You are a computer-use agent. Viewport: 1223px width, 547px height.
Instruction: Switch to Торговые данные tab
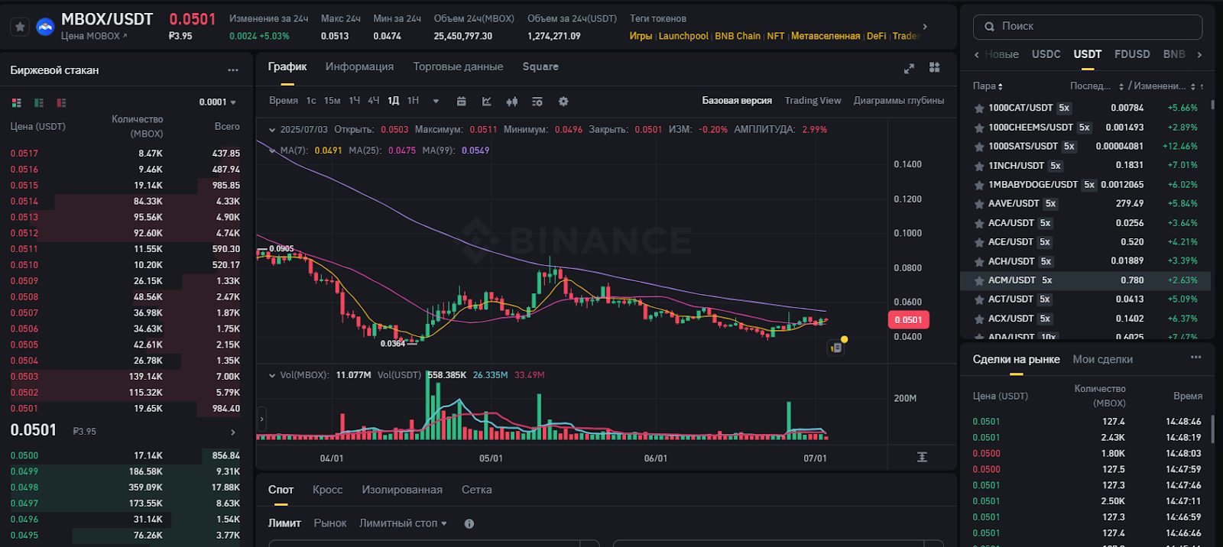(458, 67)
